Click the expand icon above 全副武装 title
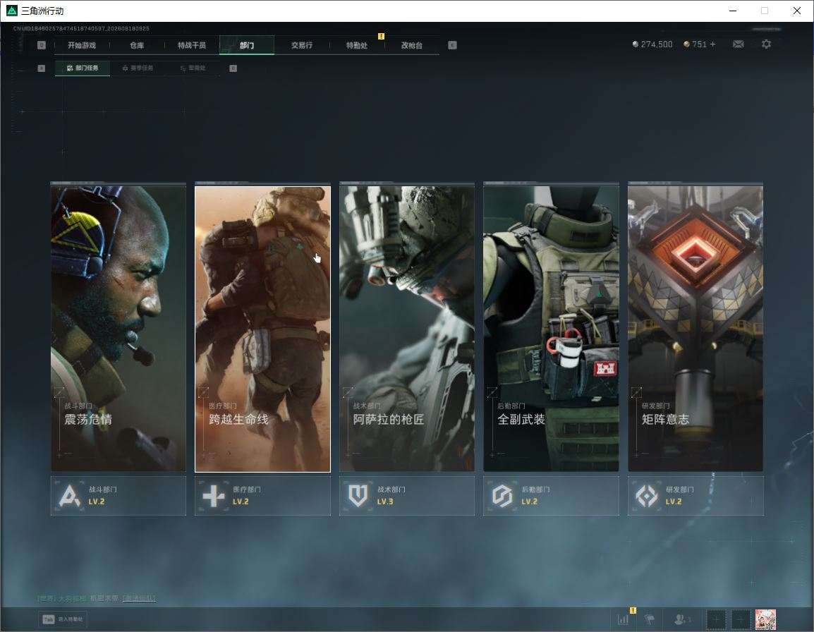814x632 pixels. 492,392
